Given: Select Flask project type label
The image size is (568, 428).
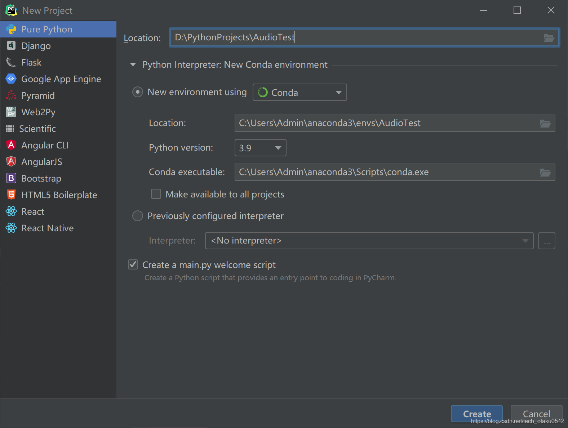Looking at the screenshot, I should 31,63.
